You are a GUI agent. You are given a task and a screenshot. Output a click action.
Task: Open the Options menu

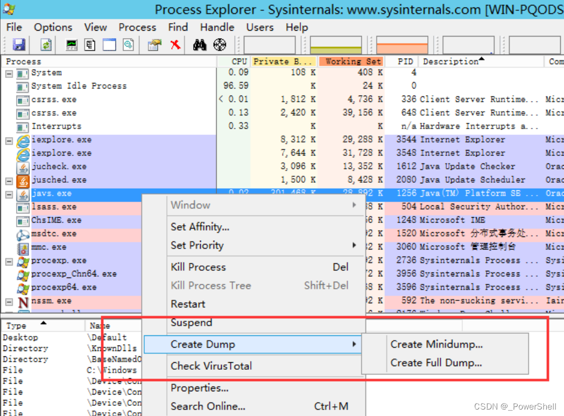[x=53, y=27]
